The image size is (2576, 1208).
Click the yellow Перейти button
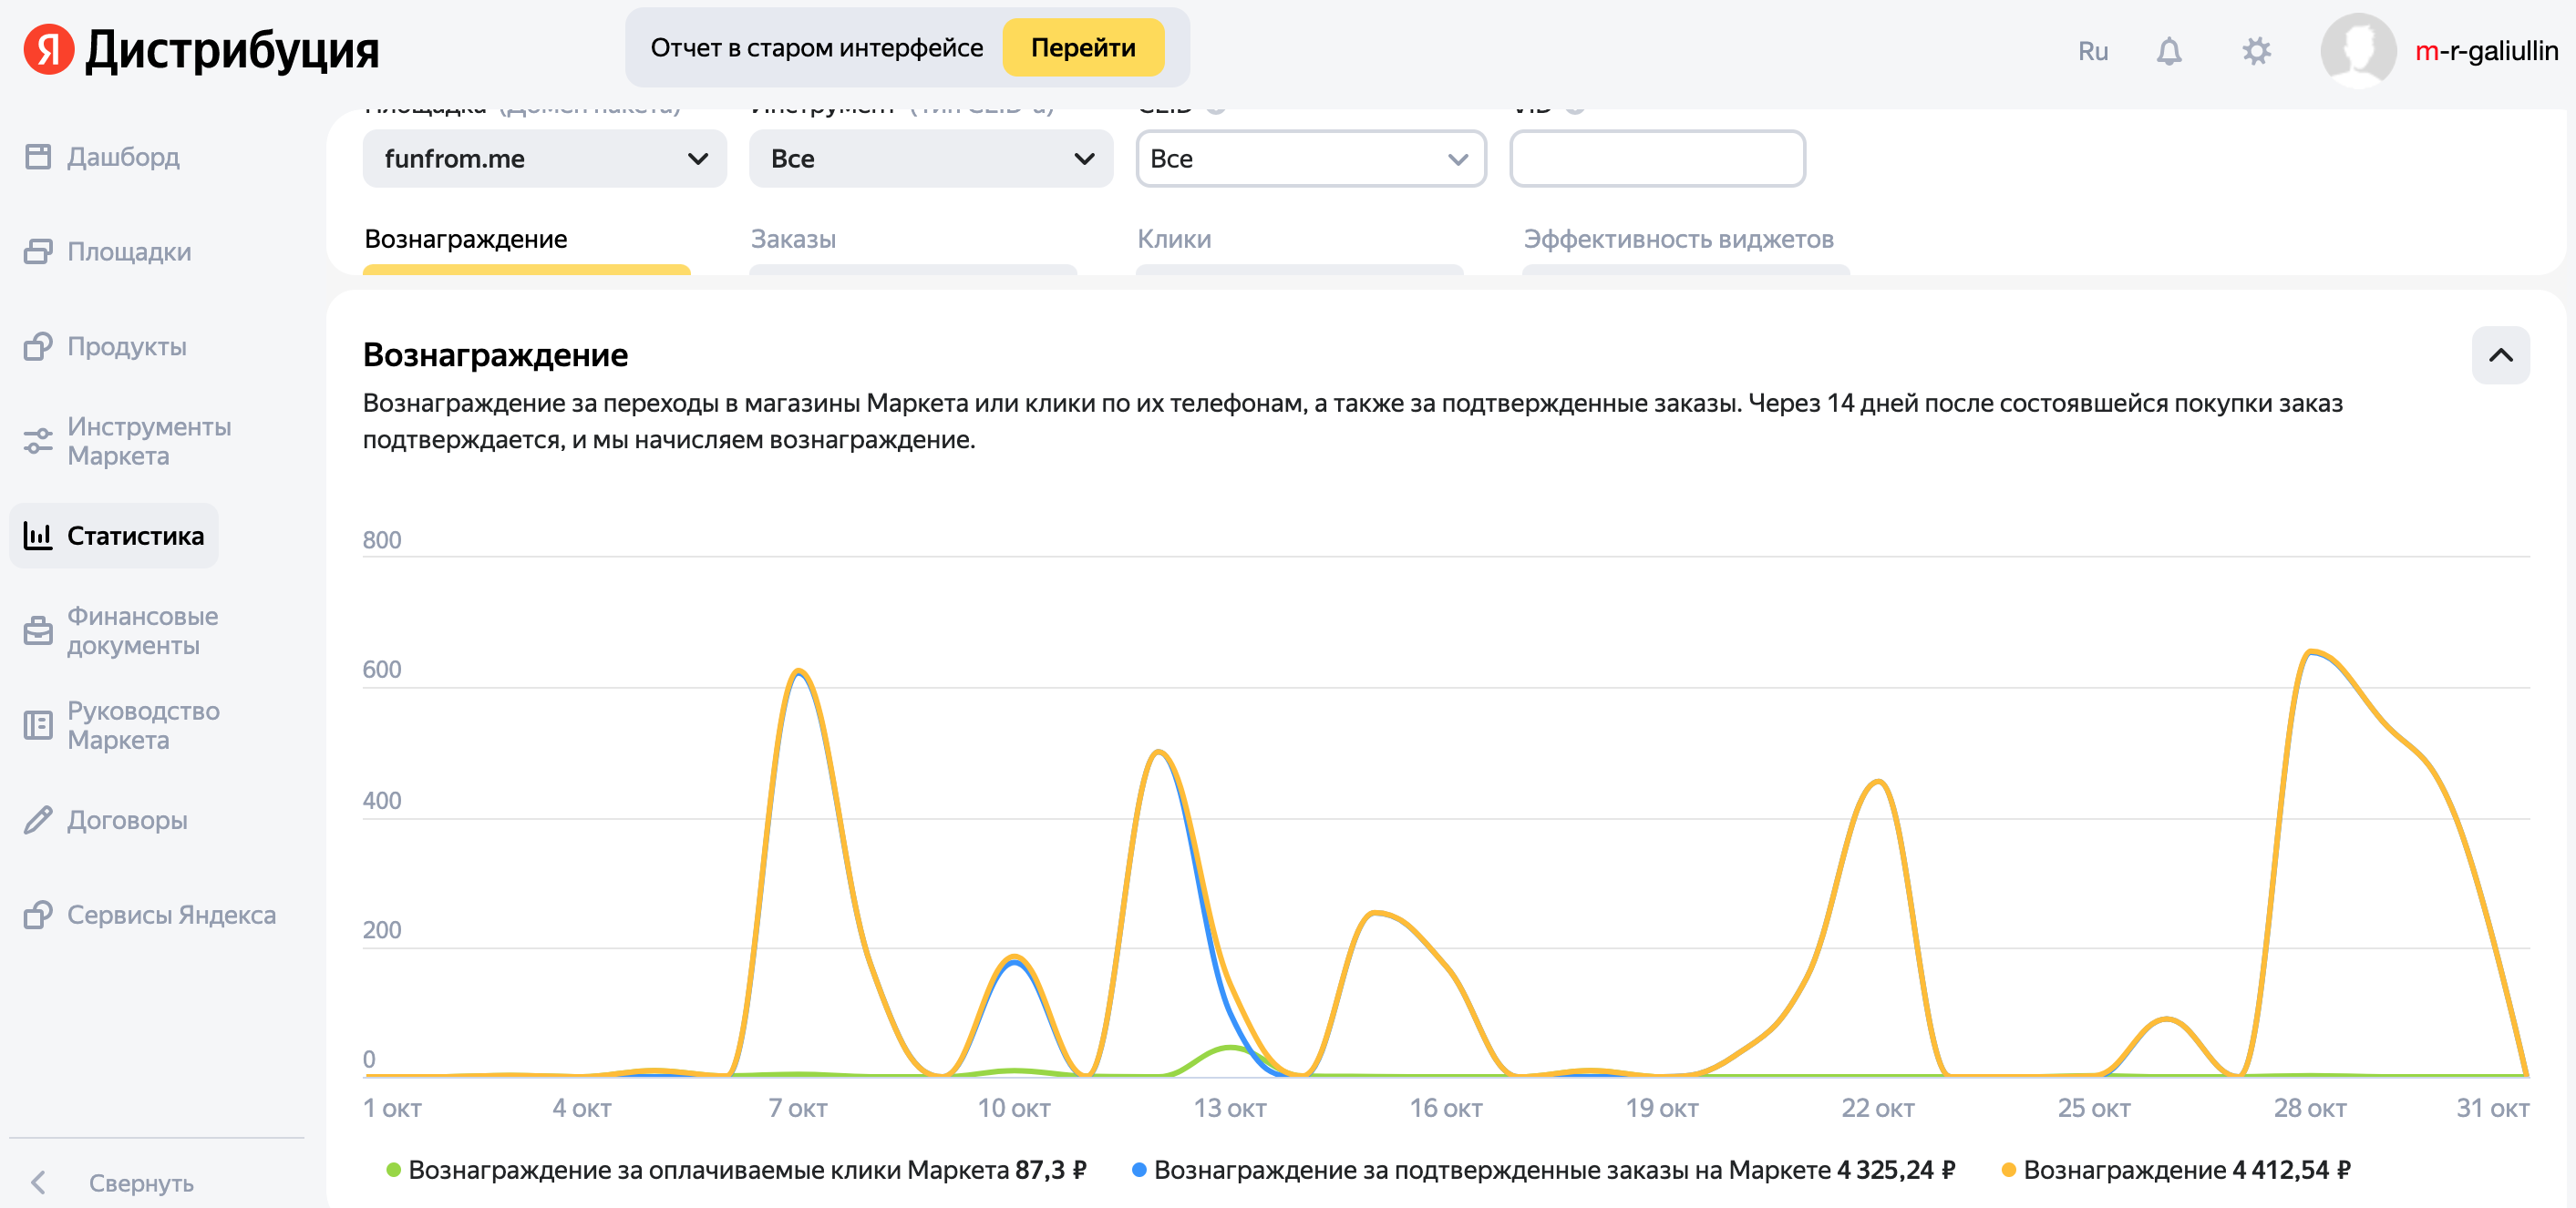tap(1083, 48)
